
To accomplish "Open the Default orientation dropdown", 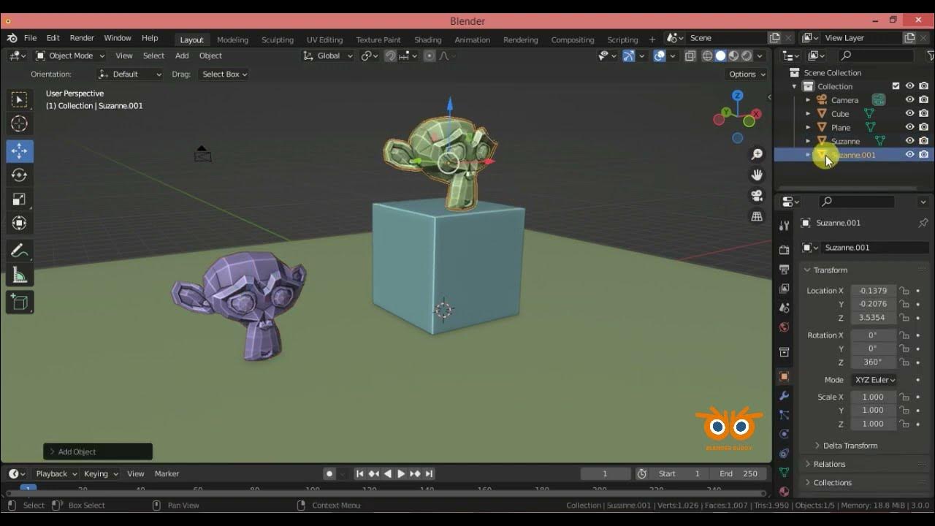I will [x=130, y=74].
